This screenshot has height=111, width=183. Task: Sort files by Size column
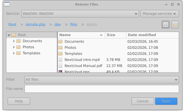click(115, 35)
